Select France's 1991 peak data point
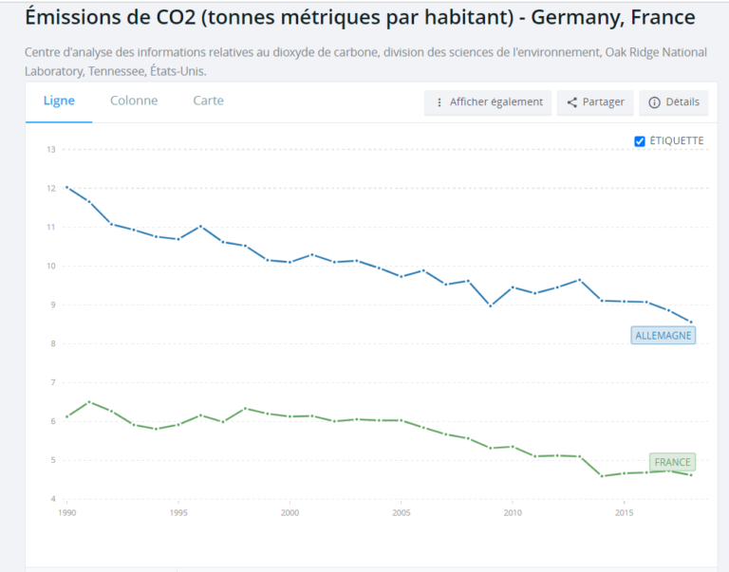 tap(89, 402)
